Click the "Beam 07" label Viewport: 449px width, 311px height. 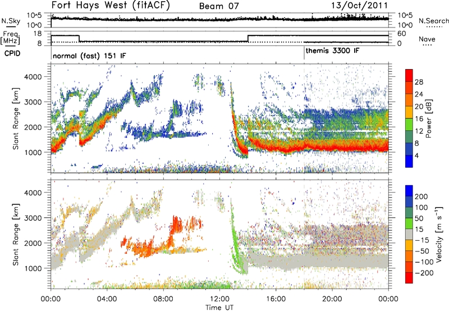coord(219,6)
